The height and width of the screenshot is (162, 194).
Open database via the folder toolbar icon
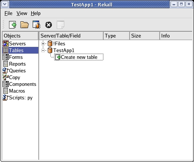(x=24, y=25)
